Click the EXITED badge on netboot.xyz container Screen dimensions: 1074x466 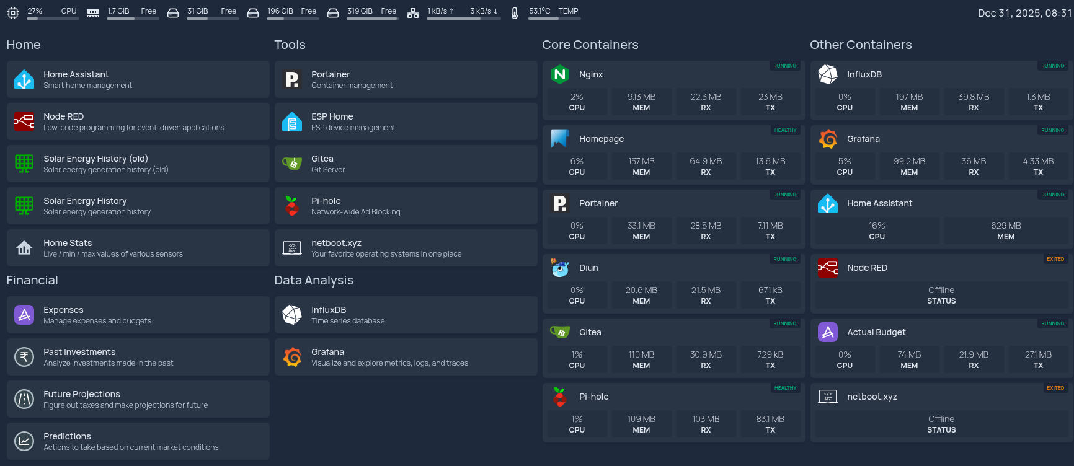click(x=1055, y=388)
